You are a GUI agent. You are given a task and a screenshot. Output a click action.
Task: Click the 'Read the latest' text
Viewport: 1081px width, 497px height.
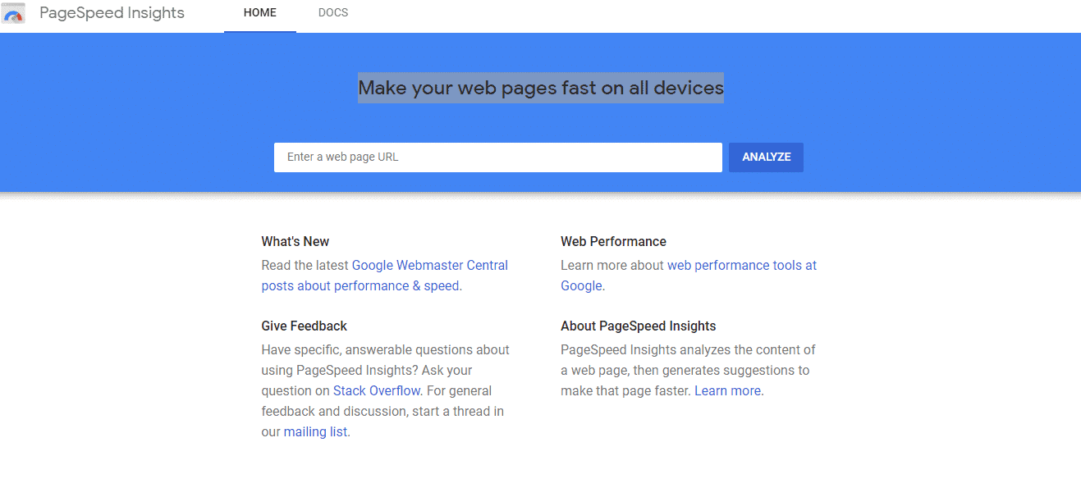pyautogui.click(x=305, y=266)
